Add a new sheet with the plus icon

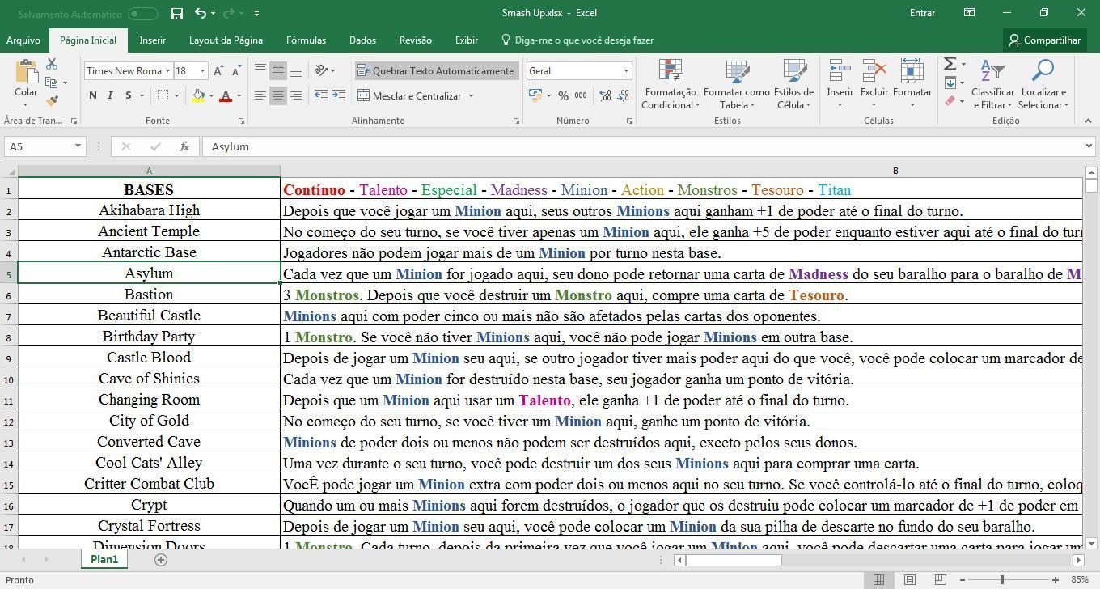161,559
